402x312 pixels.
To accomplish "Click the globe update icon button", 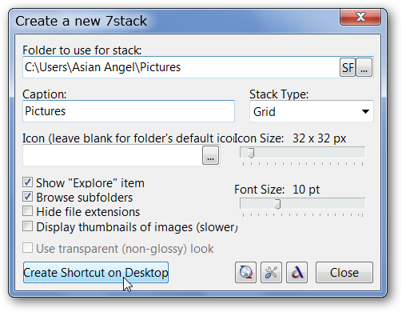I will pyautogui.click(x=245, y=272).
